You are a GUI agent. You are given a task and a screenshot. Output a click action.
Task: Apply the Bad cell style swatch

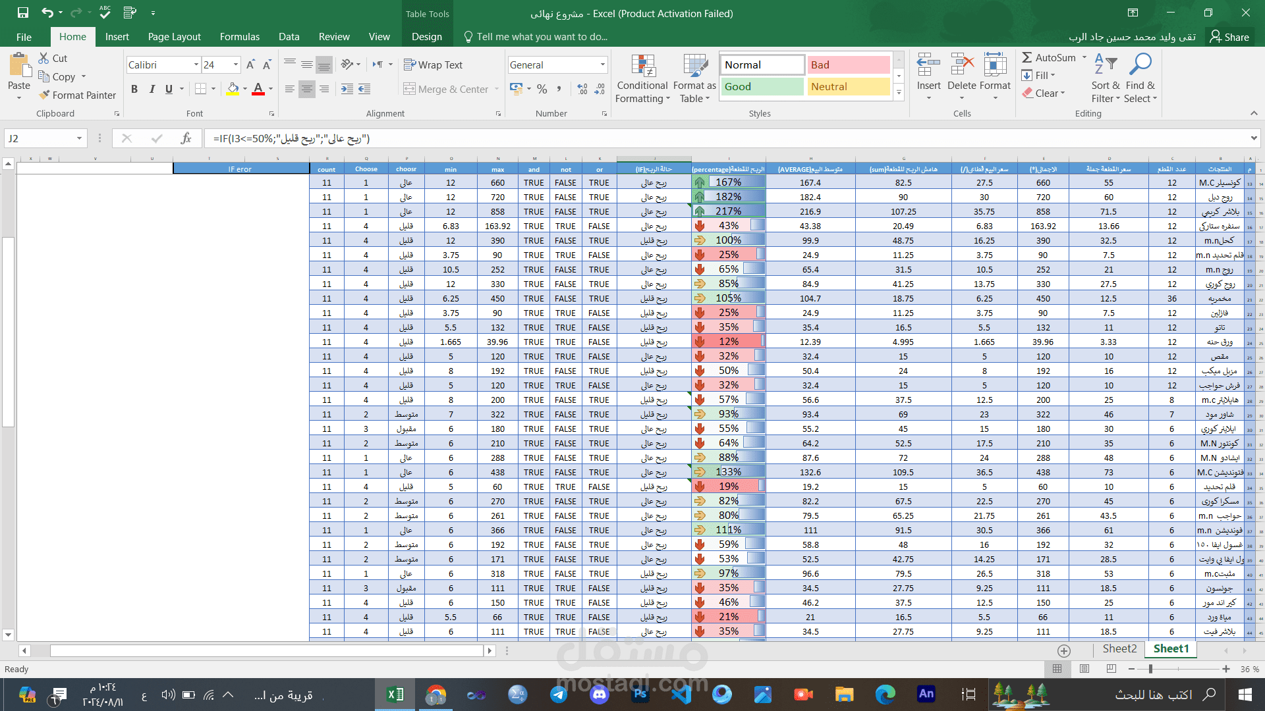point(849,65)
